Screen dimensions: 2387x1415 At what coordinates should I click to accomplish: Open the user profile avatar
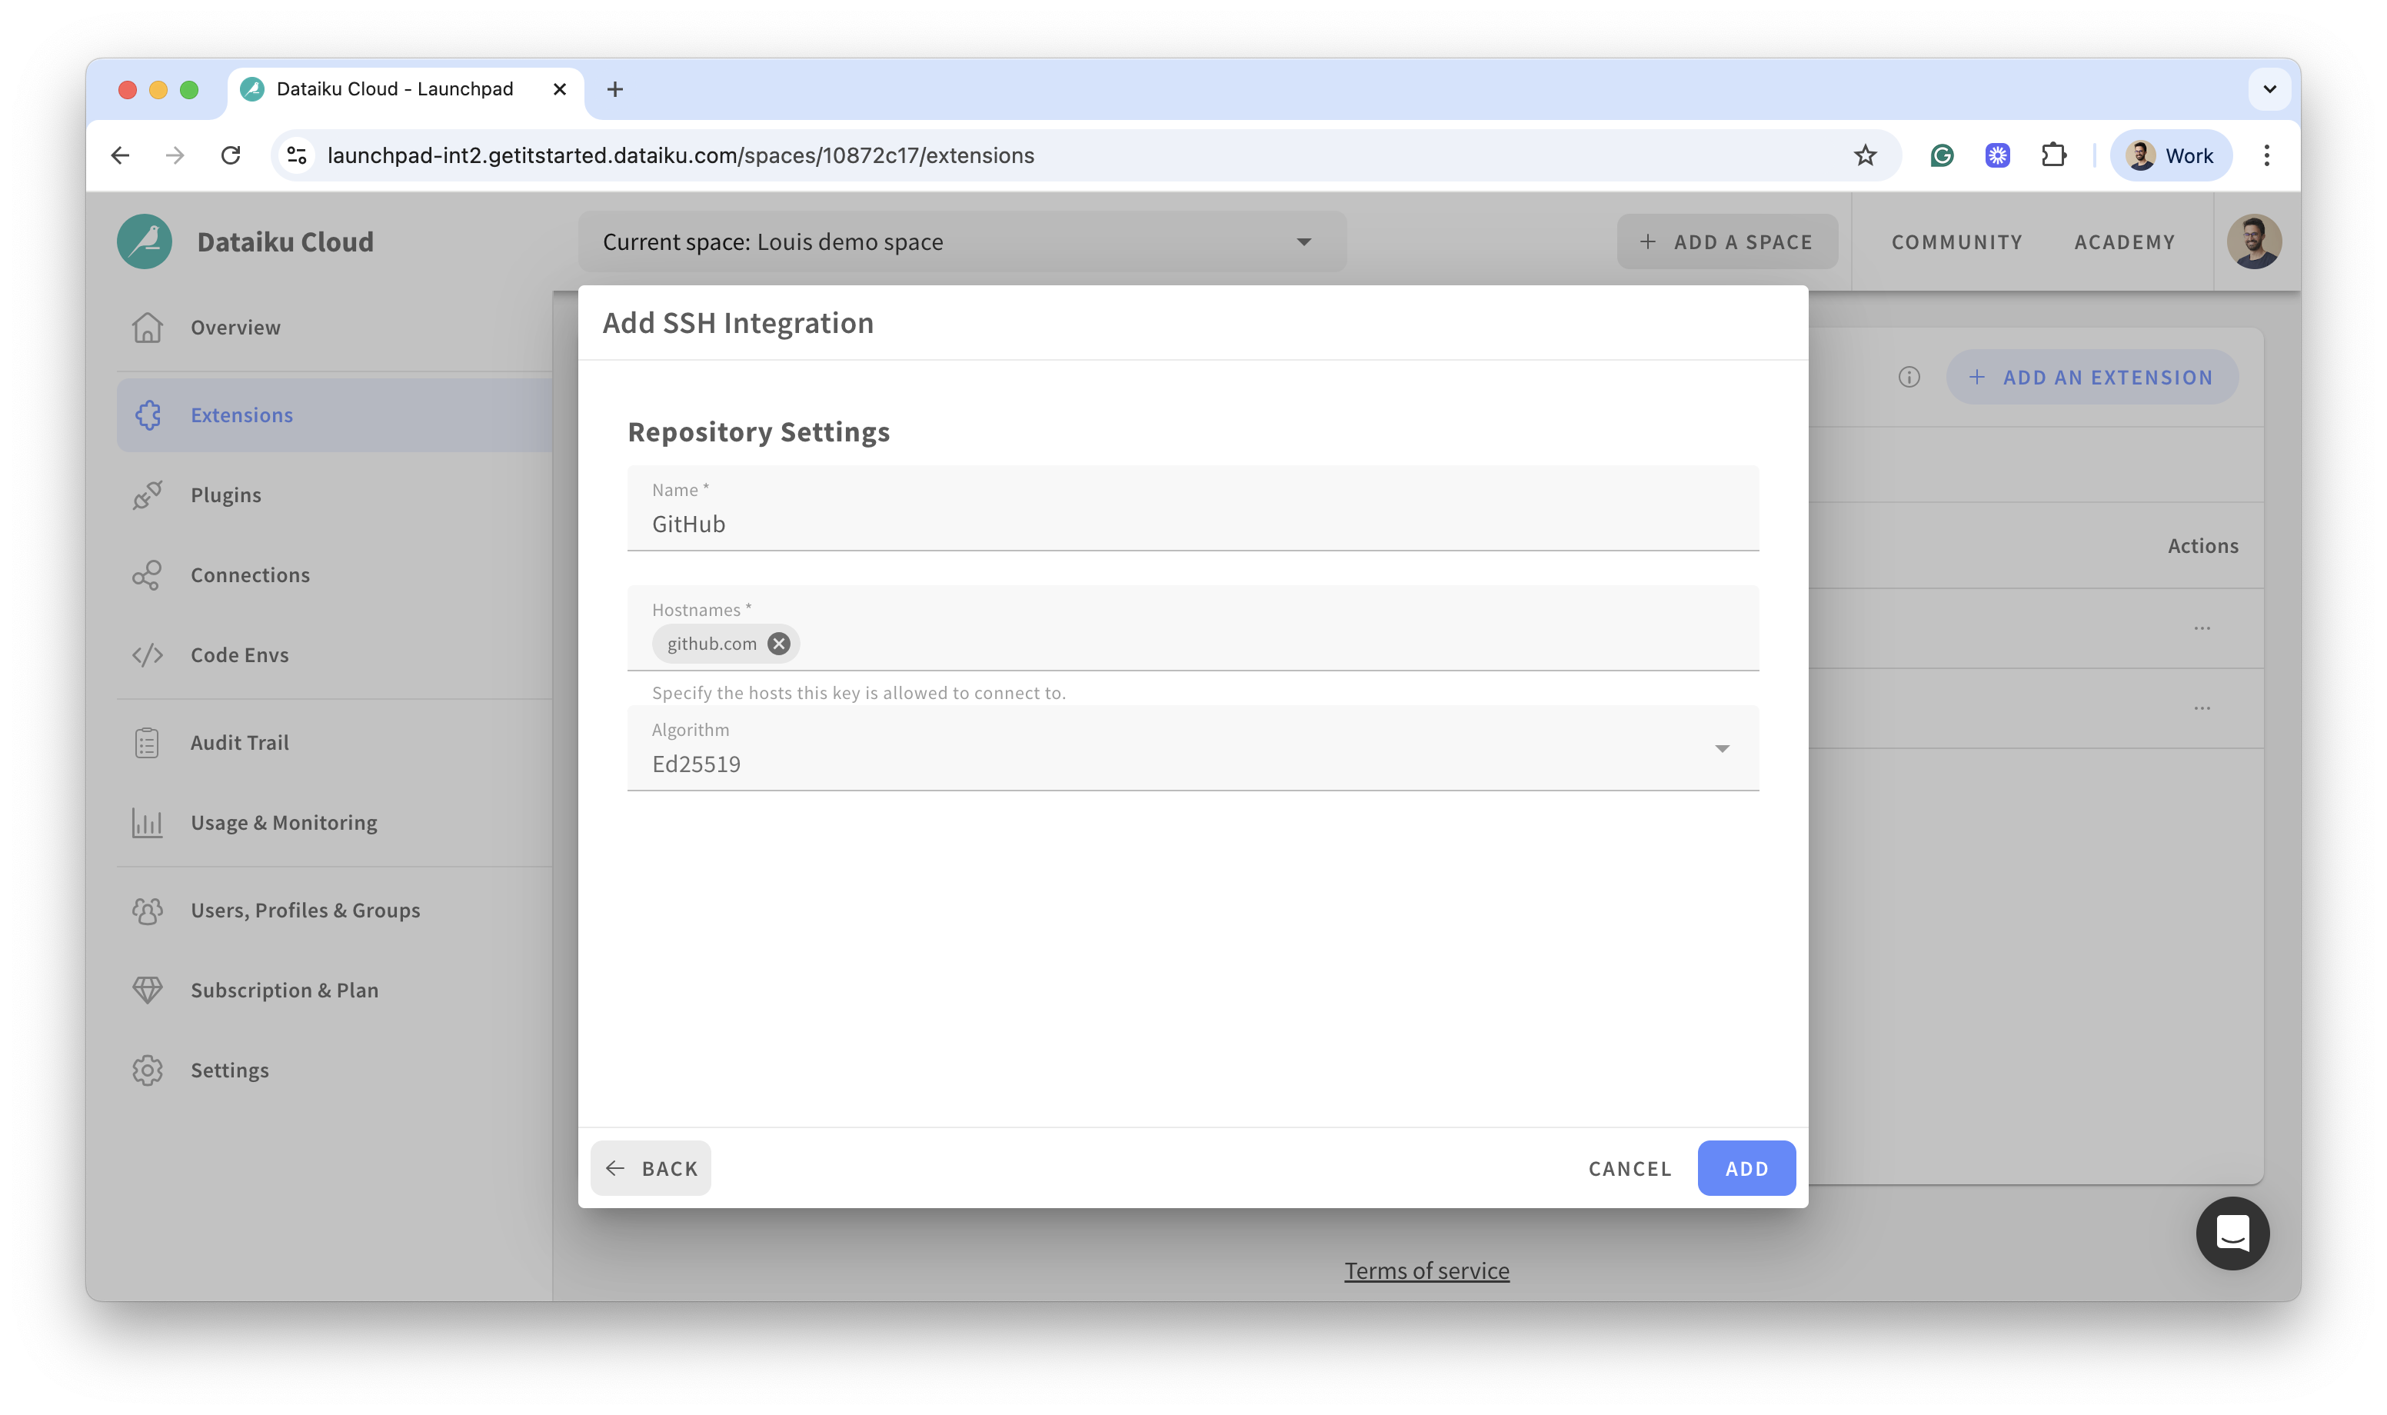click(2253, 241)
